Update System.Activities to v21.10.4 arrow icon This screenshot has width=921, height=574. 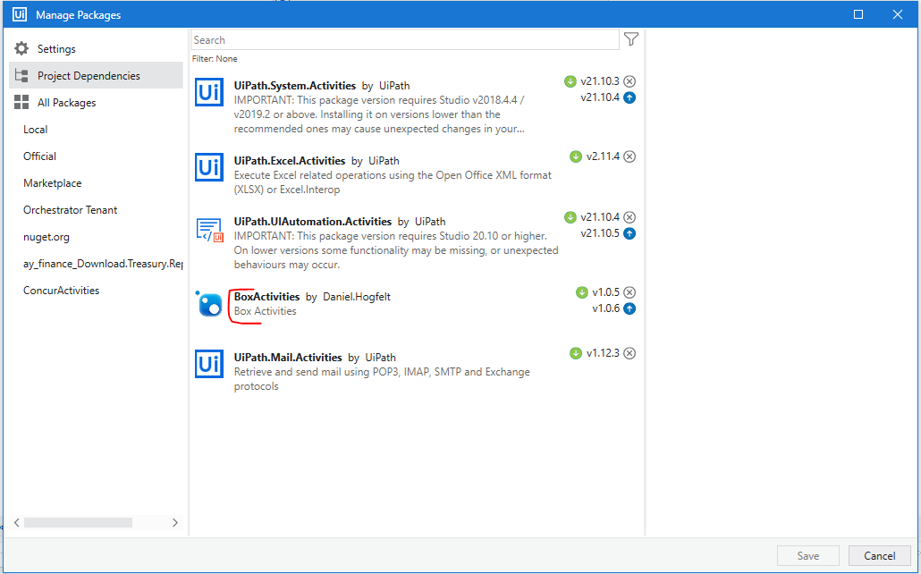click(629, 97)
